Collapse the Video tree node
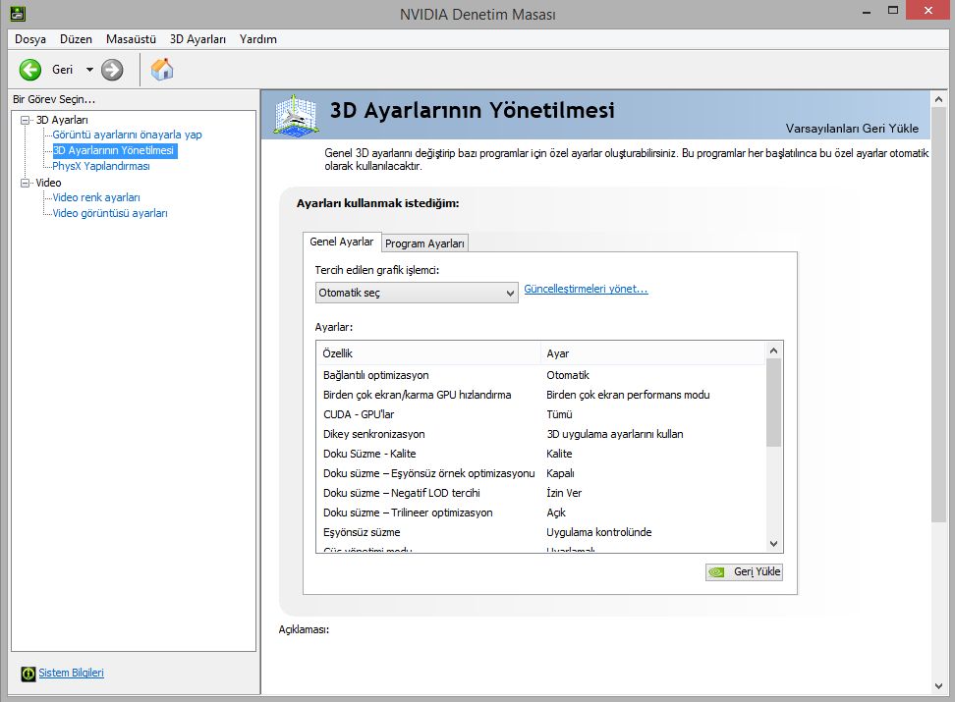 coord(25,183)
